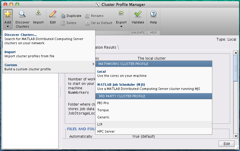Switch to the Validation Results tab
The width and height of the screenshot is (240, 151).
(106, 47)
